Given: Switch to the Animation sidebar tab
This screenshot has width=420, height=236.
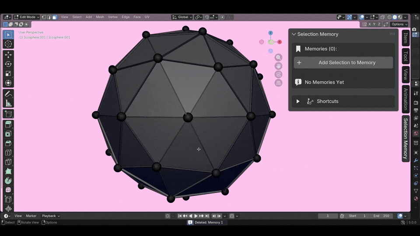Looking at the screenshot, I should pyautogui.click(x=406, y=99).
